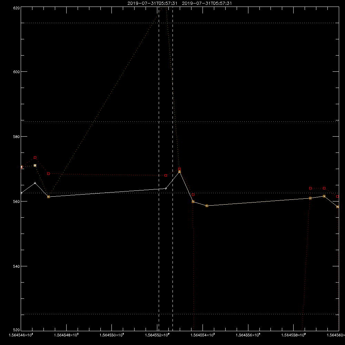The height and width of the screenshot is (345, 345).
Task: Select the 1.564548×10⁹ x-axis label
Action: (66, 335)
